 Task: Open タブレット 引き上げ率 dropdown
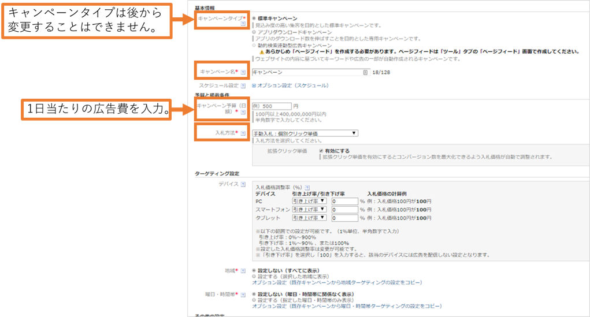pyautogui.click(x=309, y=218)
